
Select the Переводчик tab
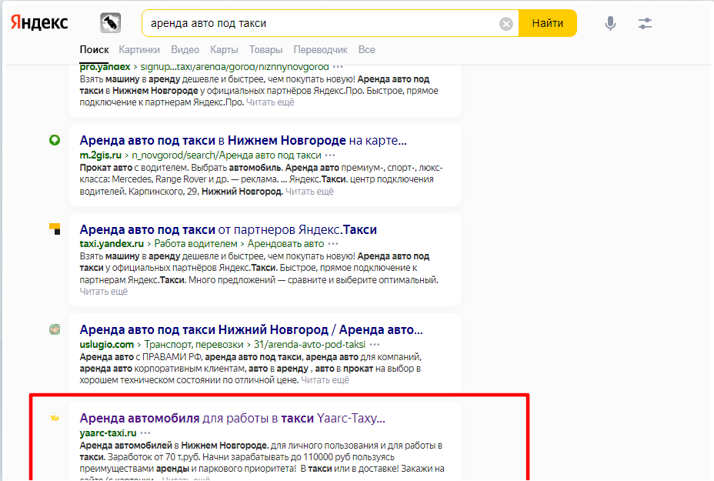click(321, 49)
